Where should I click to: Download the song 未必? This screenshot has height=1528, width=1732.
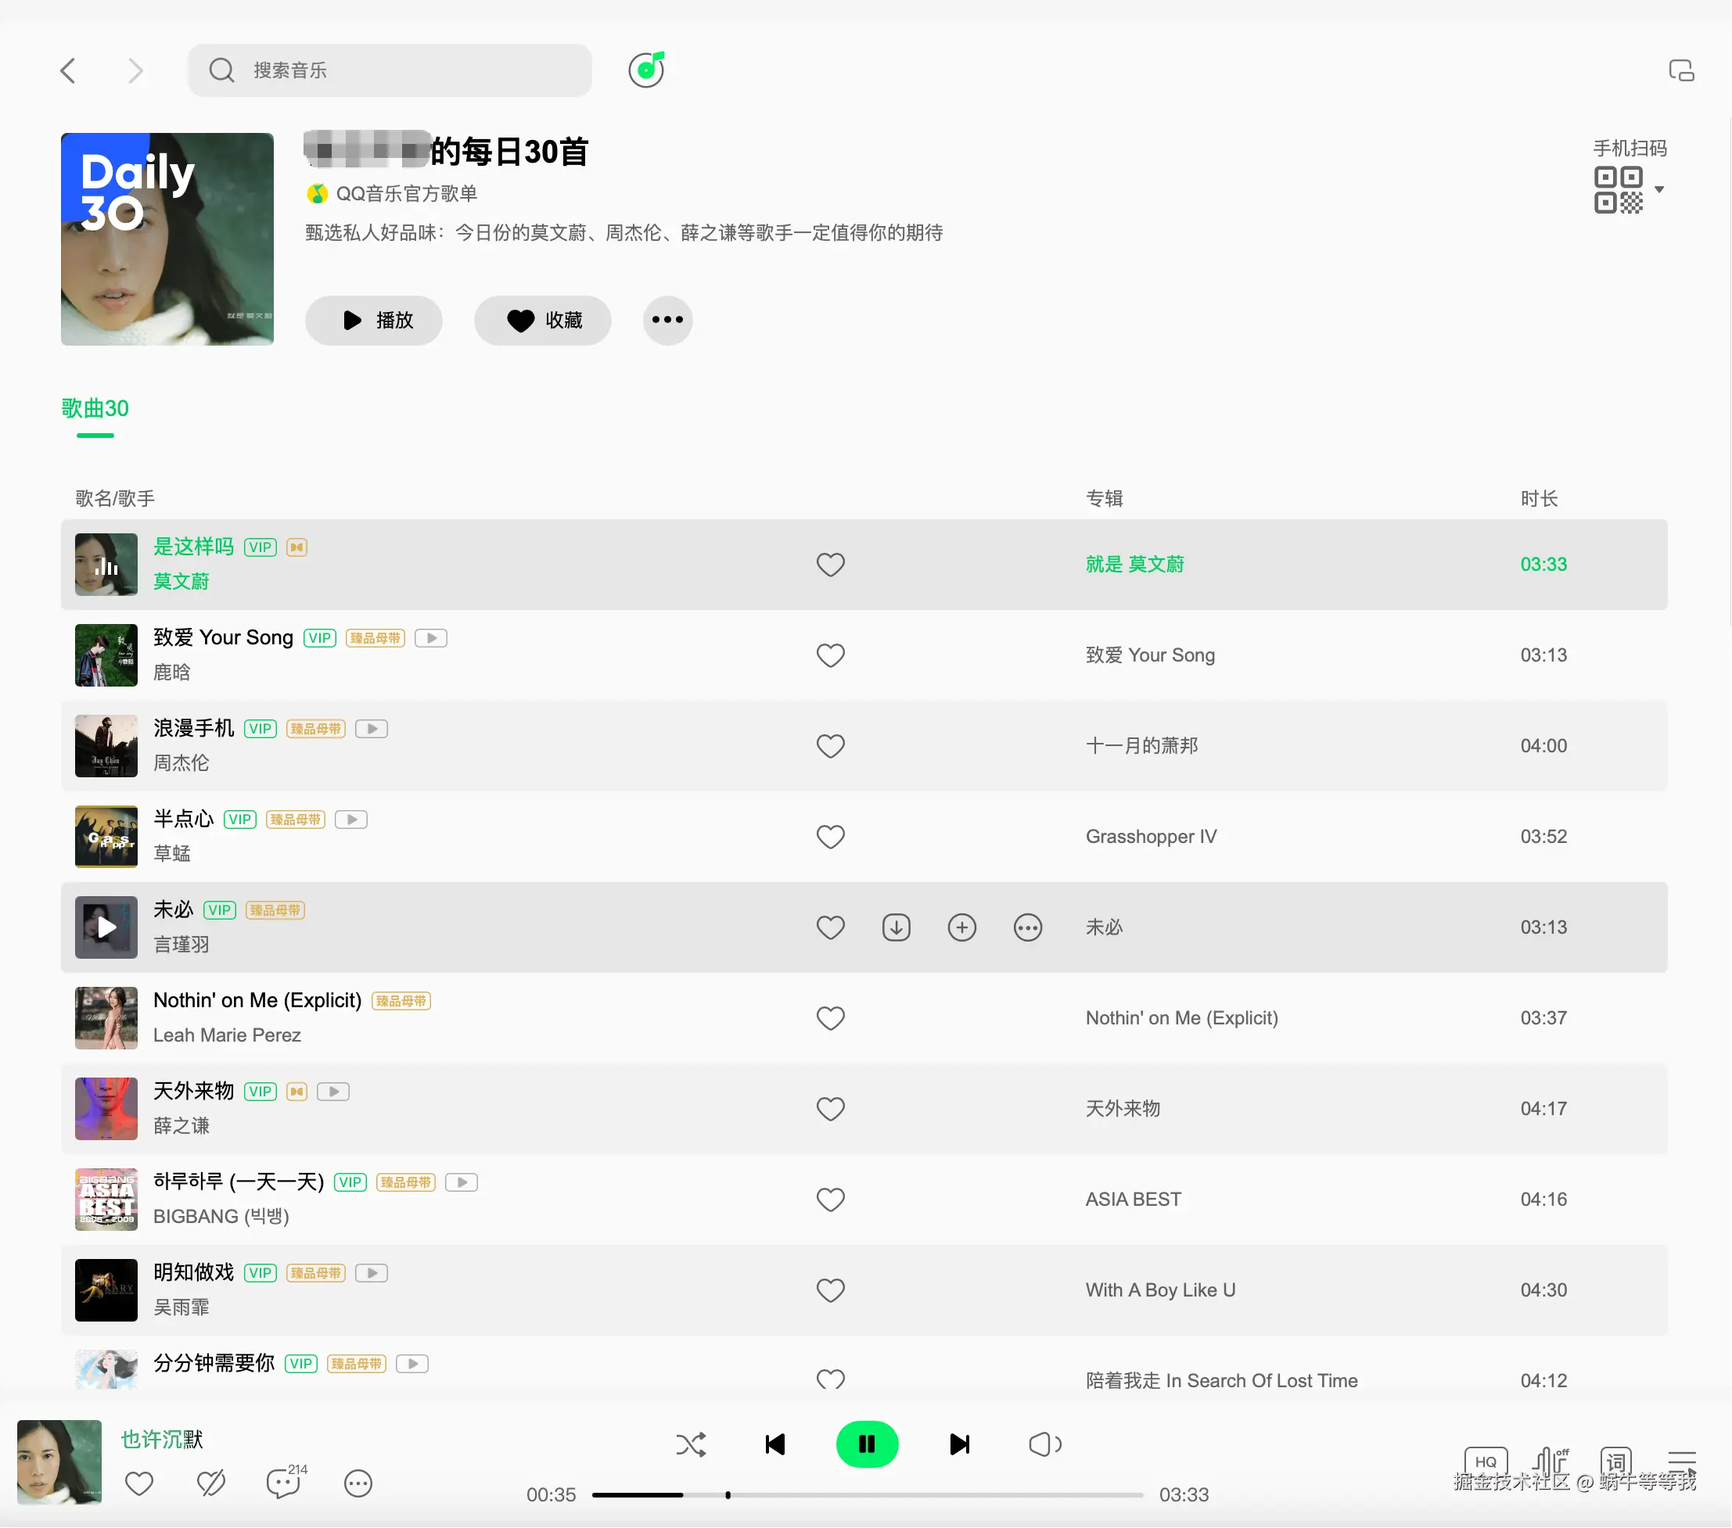tap(896, 927)
